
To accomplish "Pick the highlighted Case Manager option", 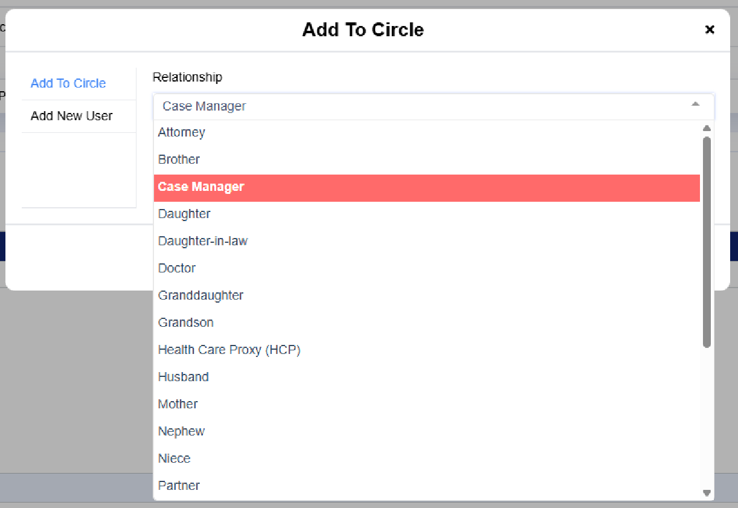I will 201,187.
